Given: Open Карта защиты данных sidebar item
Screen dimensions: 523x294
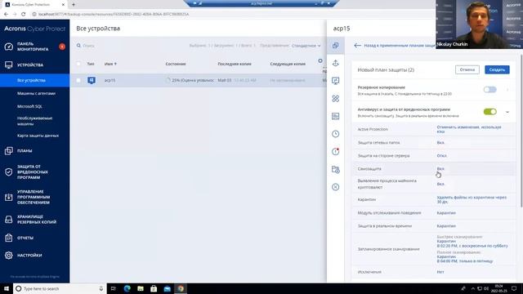Looking at the screenshot, I should coord(38,136).
